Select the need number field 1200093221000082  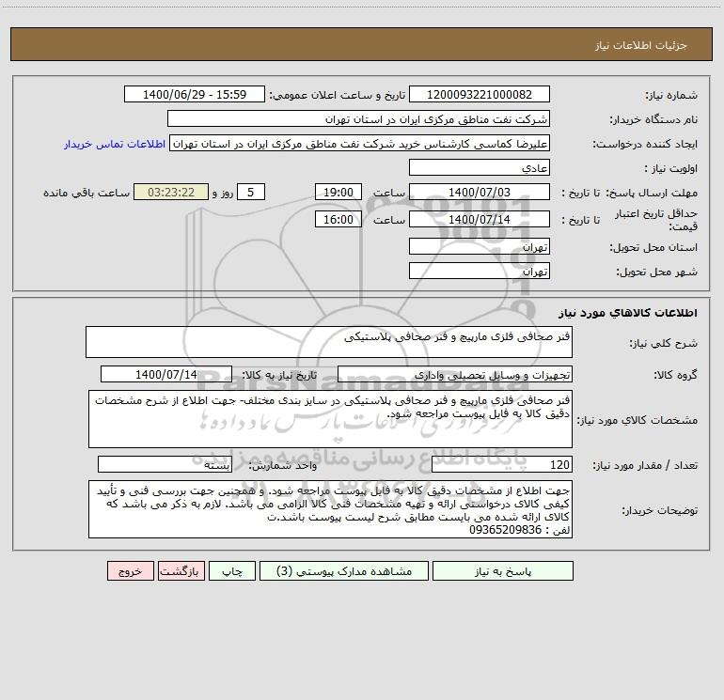point(480,94)
